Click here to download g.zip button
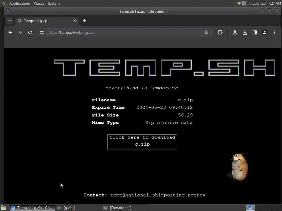The width and height of the screenshot is (282, 211). (x=142, y=142)
